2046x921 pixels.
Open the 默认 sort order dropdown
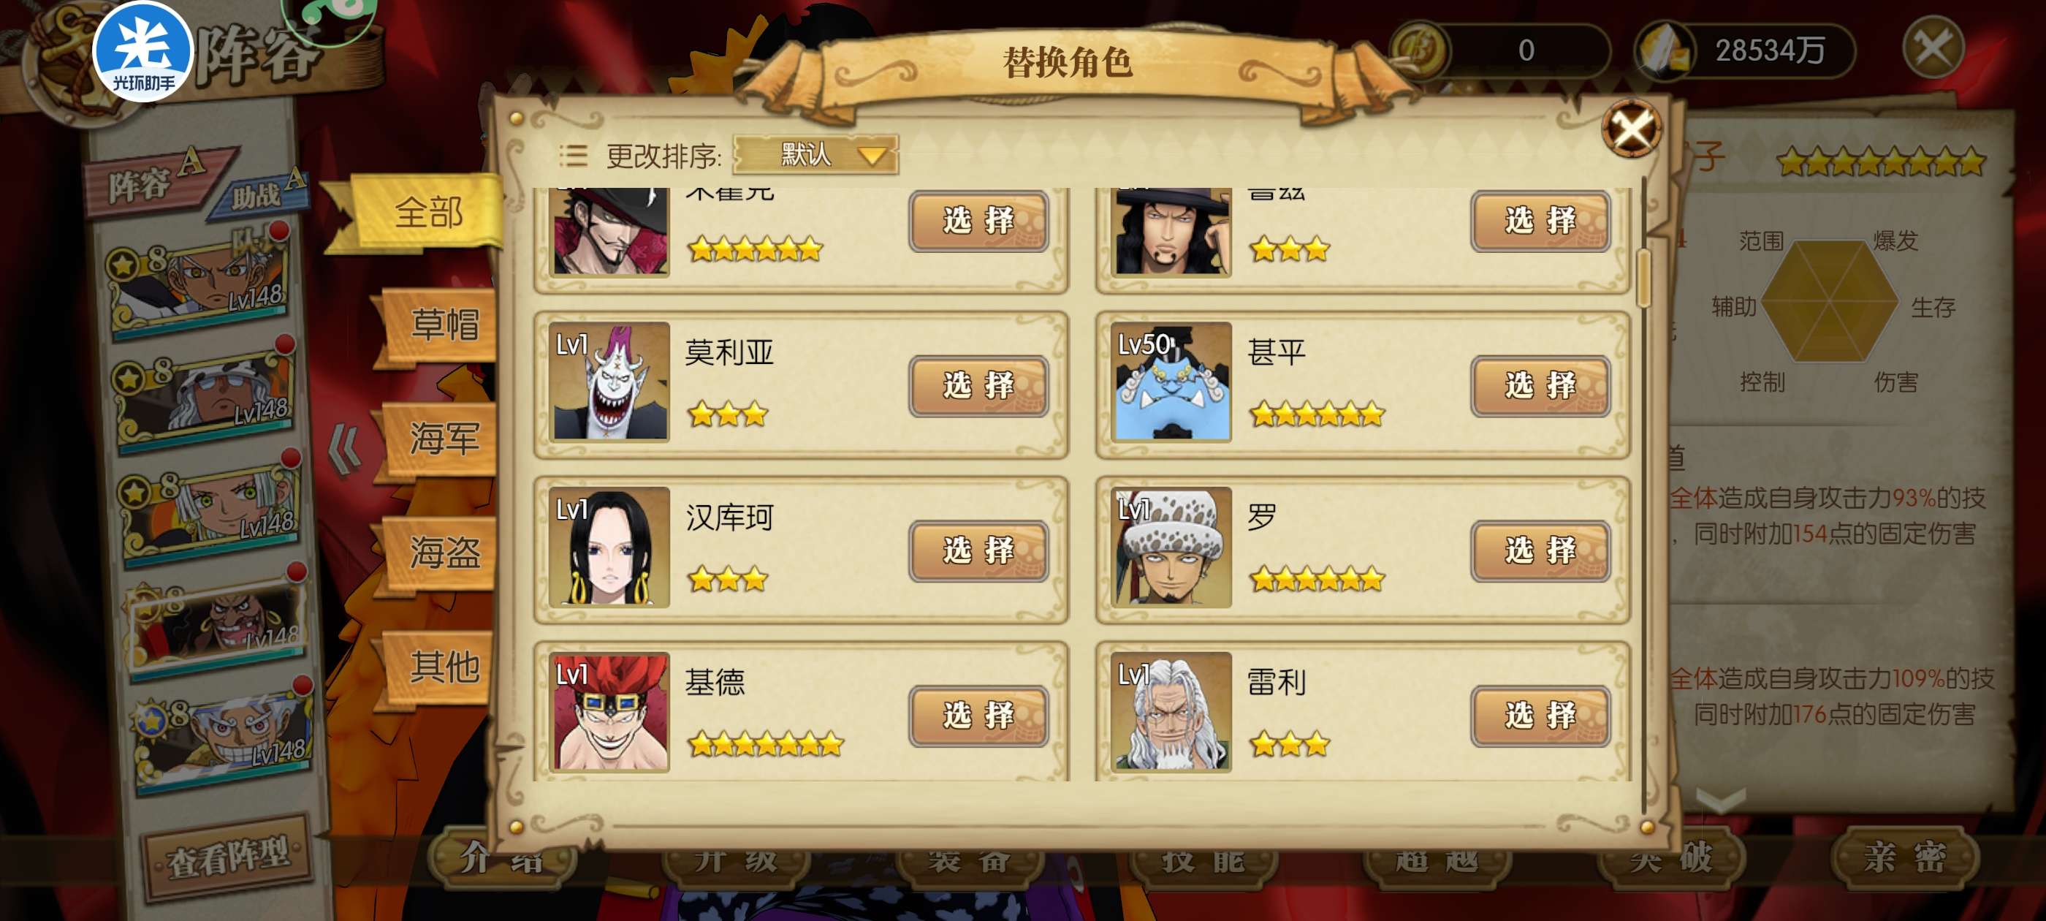(816, 154)
